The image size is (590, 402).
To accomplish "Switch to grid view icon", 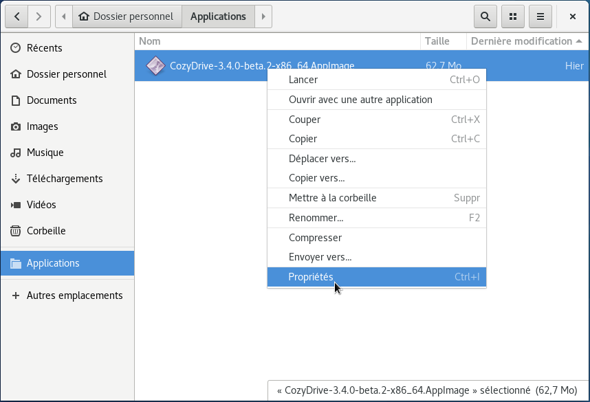I will [x=513, y=16].
